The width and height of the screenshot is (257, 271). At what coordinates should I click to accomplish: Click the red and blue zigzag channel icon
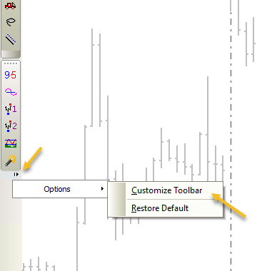(x=11, y=143)
